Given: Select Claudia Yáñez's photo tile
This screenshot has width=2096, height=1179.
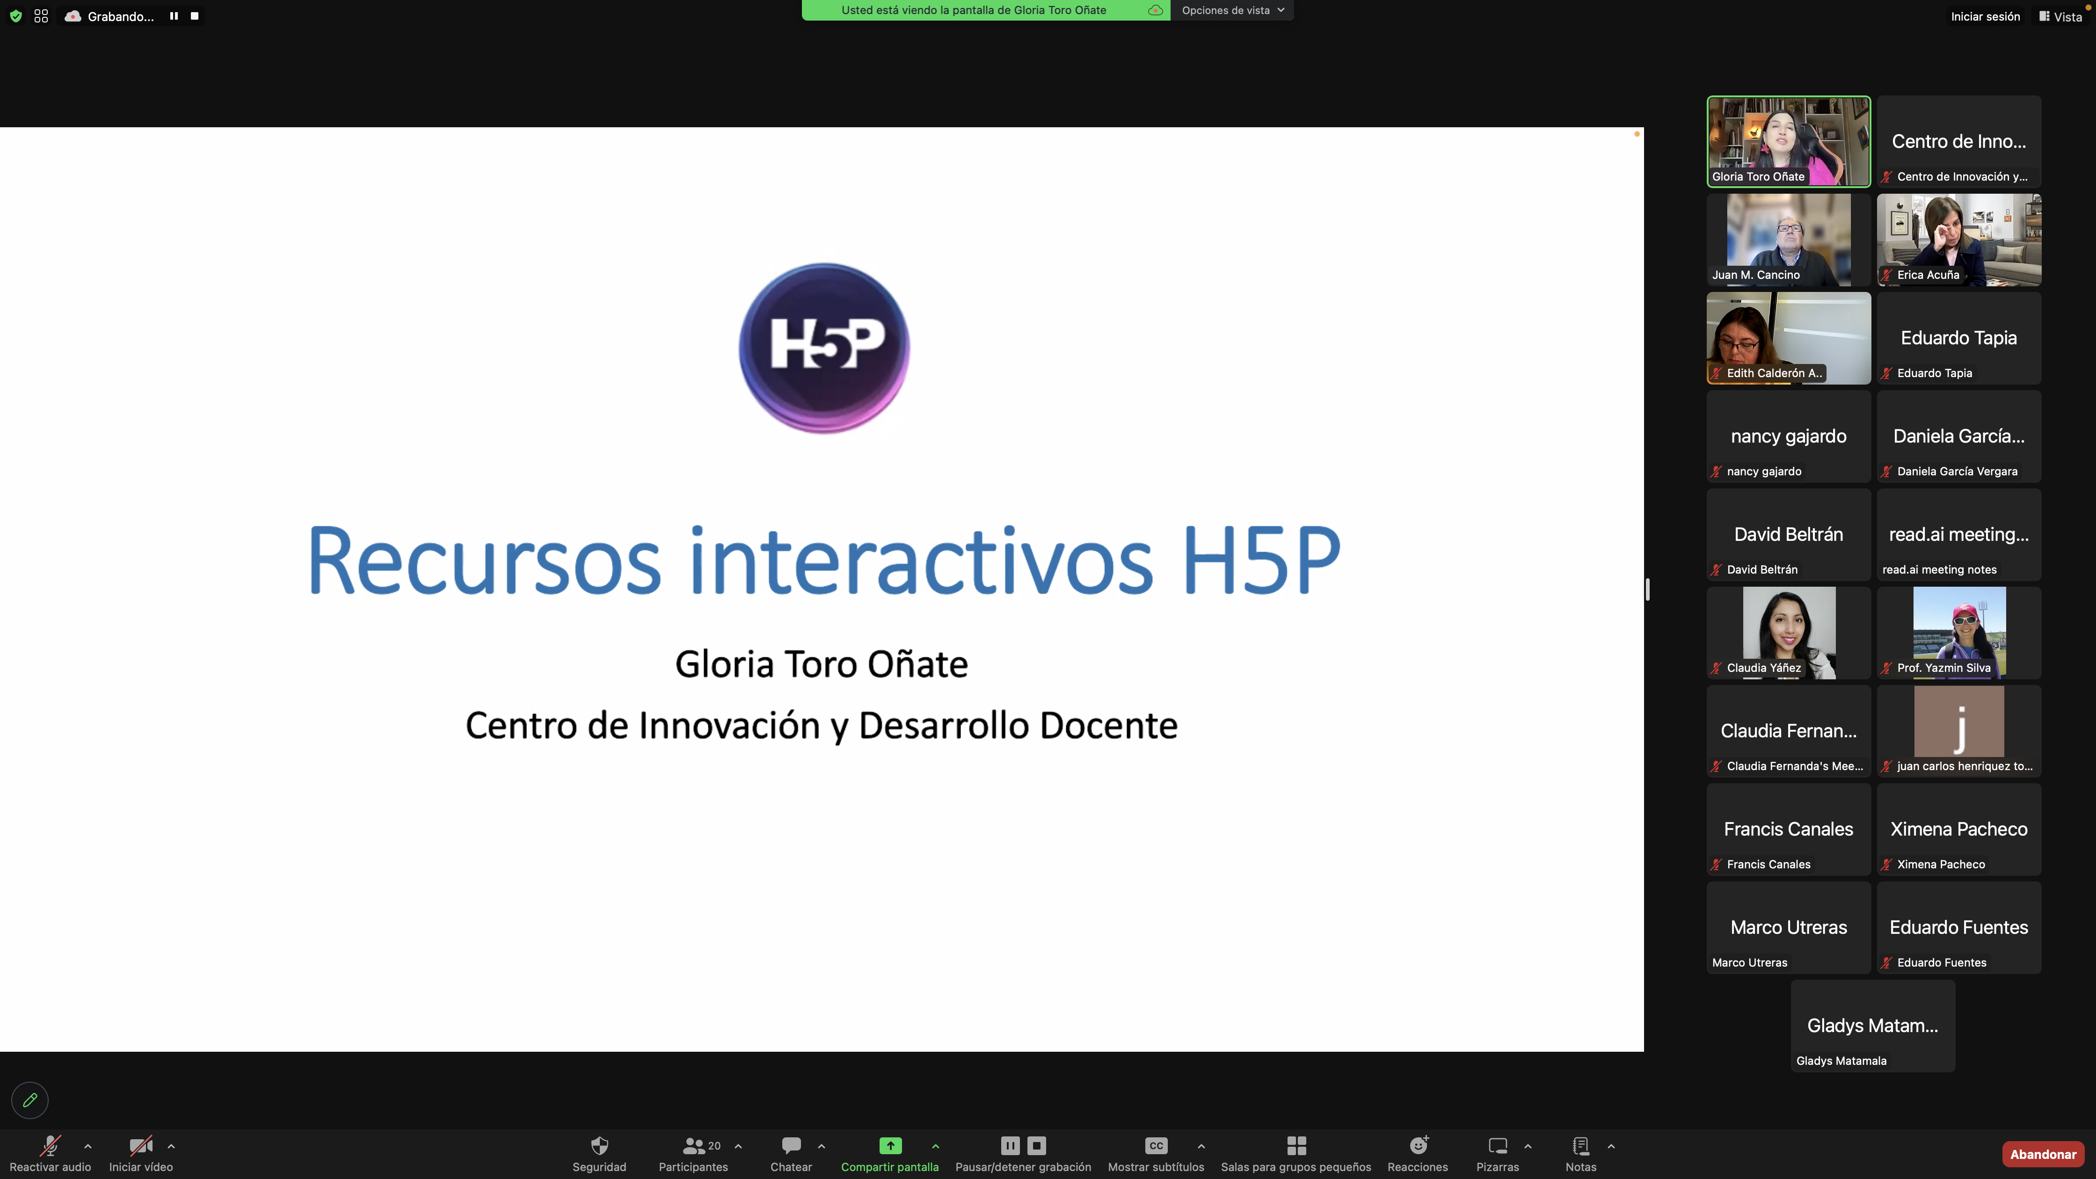Looking at the screenshot, I should coord(1789,633).
